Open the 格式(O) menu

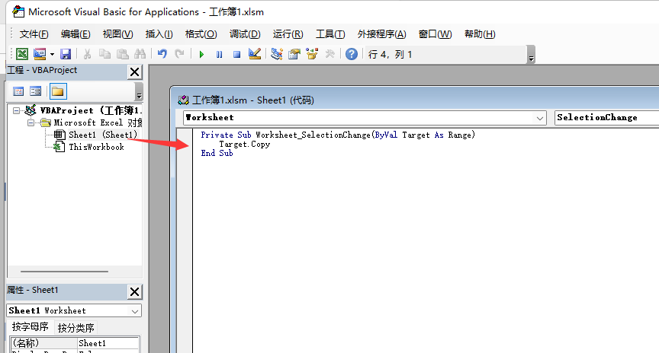pyautogui.click(x=201, y=34)
